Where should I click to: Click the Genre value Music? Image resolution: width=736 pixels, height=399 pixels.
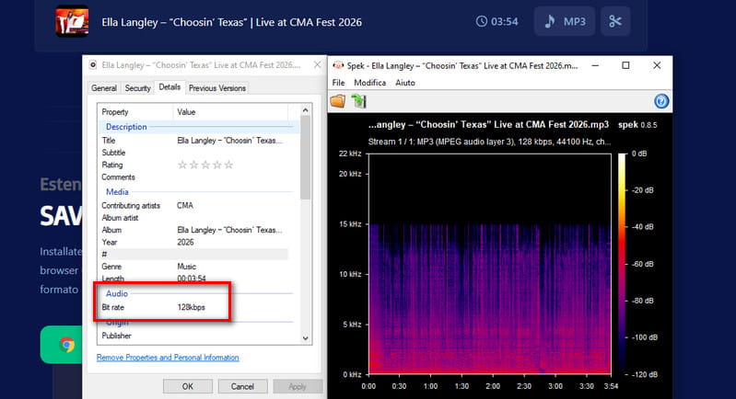tap(186, 267)
